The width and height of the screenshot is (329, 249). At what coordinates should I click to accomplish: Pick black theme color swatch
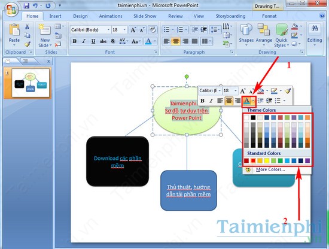coord(253,117)
